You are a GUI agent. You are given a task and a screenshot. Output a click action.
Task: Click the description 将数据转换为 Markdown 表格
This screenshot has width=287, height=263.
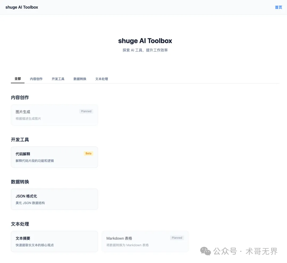(128, 245)
